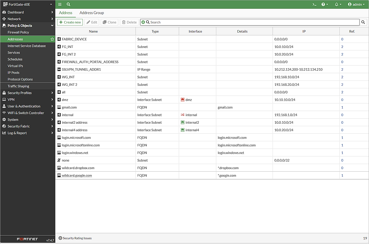Open the hamburger menu icon

[60, 4]
